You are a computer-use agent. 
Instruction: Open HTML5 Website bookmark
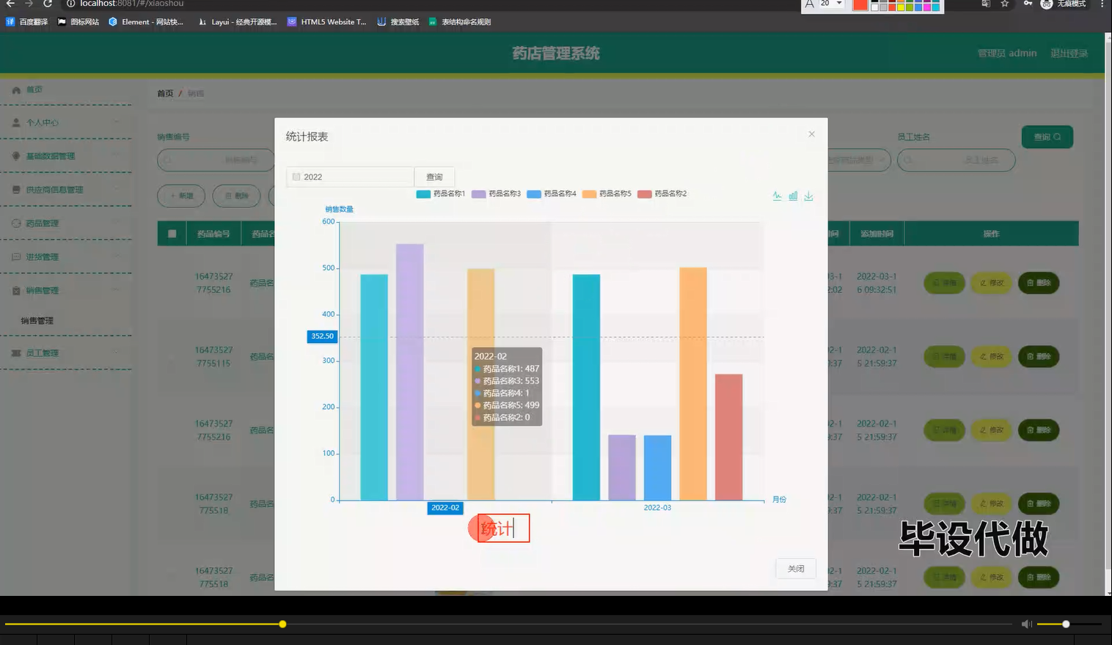click(x=327, y=22)
